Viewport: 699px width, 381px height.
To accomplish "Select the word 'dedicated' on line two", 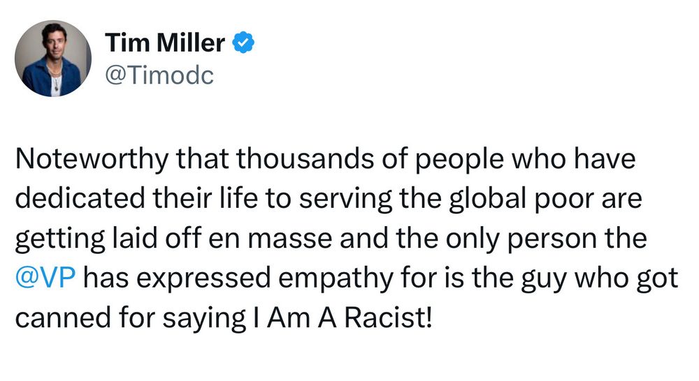I will click(x=80, y=198).
